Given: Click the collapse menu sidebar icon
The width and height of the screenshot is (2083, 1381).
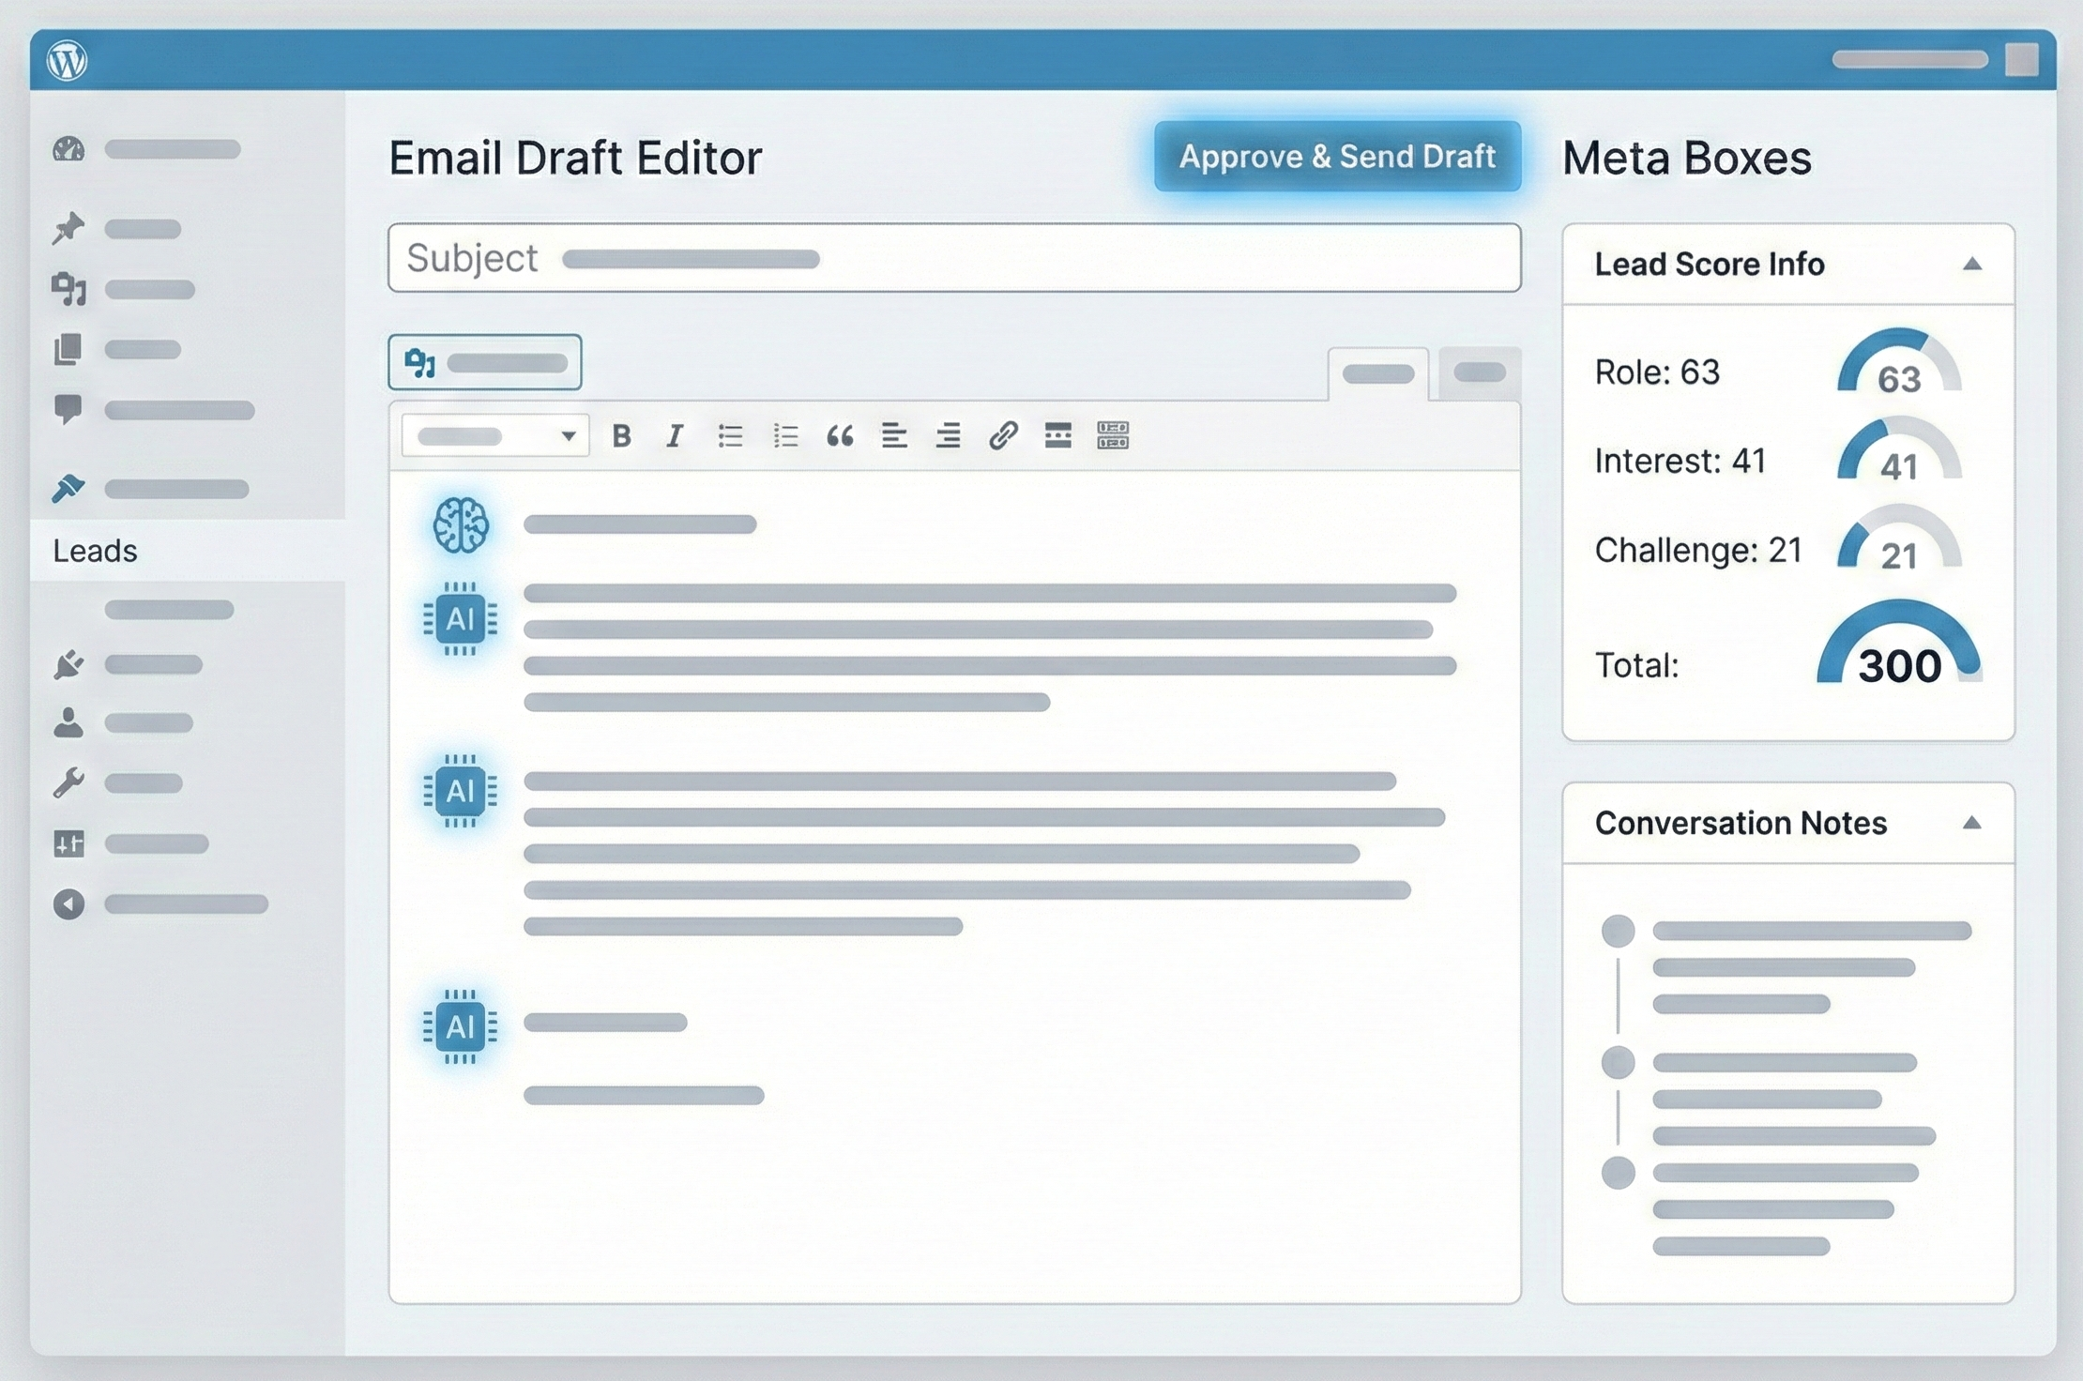Looking at the screenshot, I should [68, 904].
